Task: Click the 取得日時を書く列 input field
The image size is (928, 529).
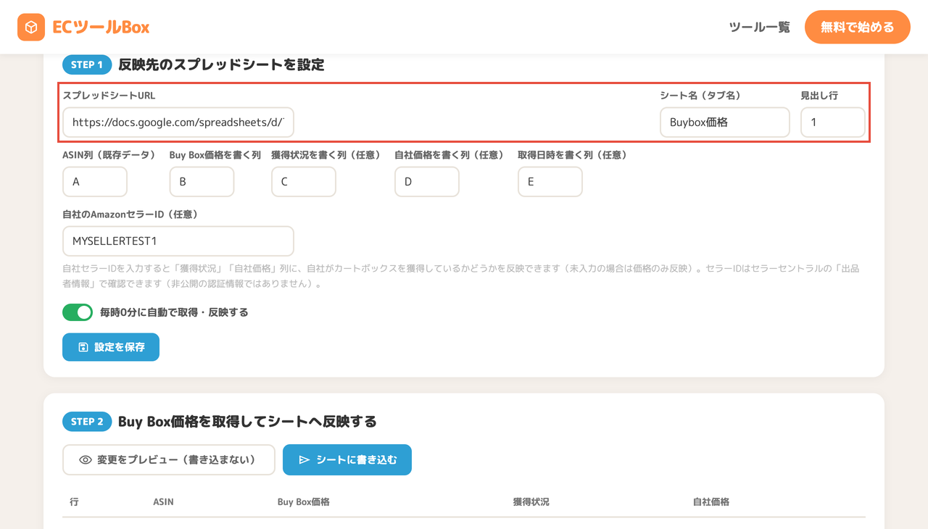Action: pos(550,182)
